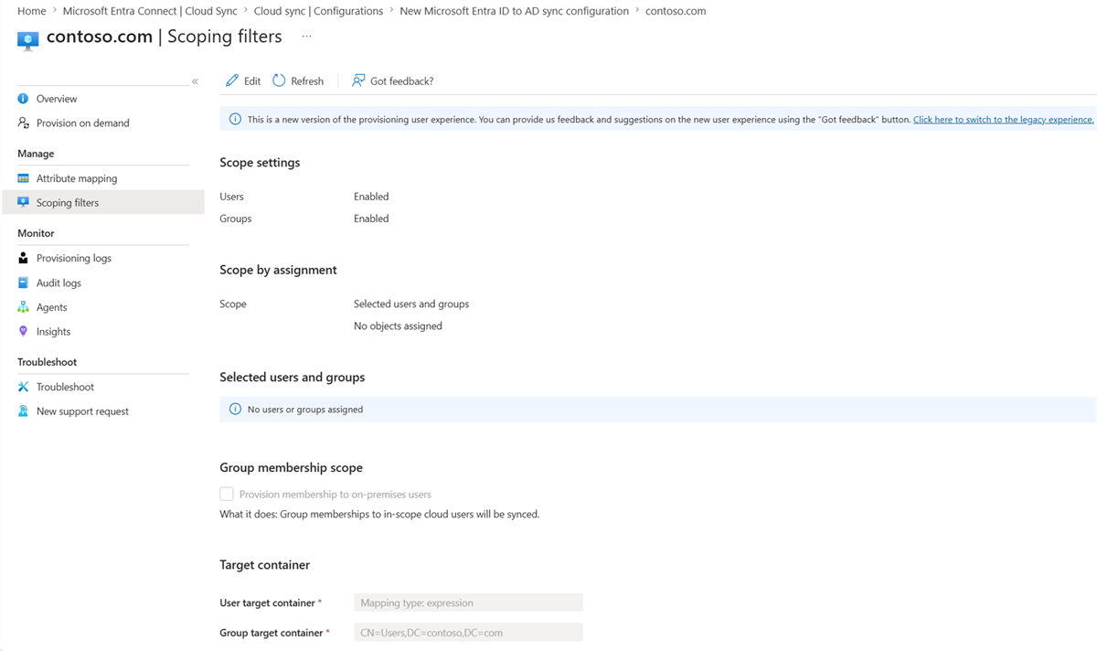
Task: Click the Provision on demand person icon
Action: (24, 123)
